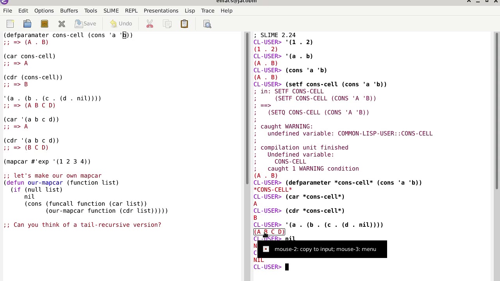The height and width of the screenshot is (281, 500).
Task: Click the *CONS-CELL* REPL result
Action: click(273, 190)
